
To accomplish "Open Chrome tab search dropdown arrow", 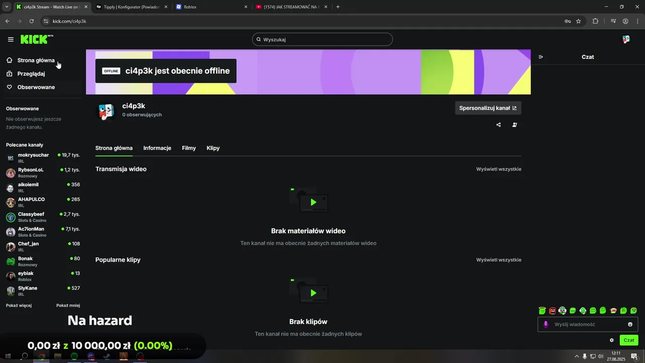I will 7,7.
